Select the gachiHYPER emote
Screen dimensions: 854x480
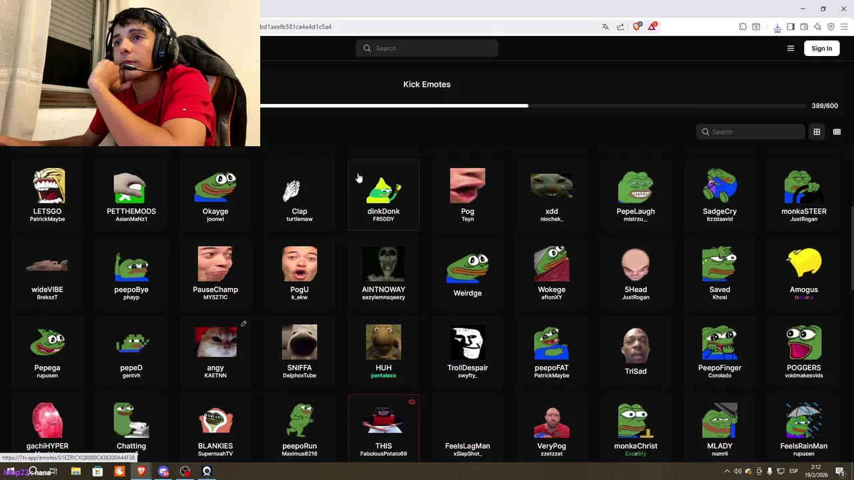click(47, 427)
